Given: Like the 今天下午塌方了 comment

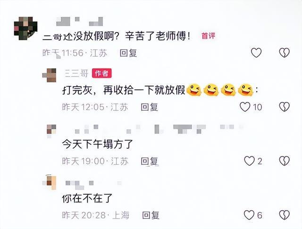Looking at the screenshot, I should (x=250, y=161).
